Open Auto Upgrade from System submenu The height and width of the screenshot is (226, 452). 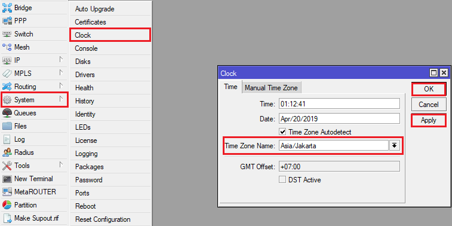pyautogui.click(x=110, y=9)
